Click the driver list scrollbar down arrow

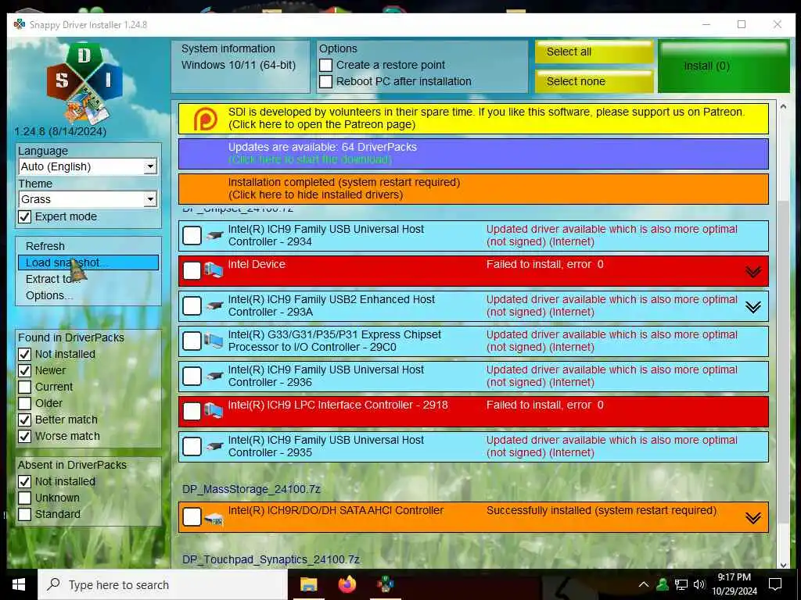click(783, 564)
